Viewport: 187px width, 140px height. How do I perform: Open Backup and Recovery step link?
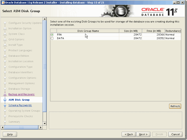(x=22, y=94)
